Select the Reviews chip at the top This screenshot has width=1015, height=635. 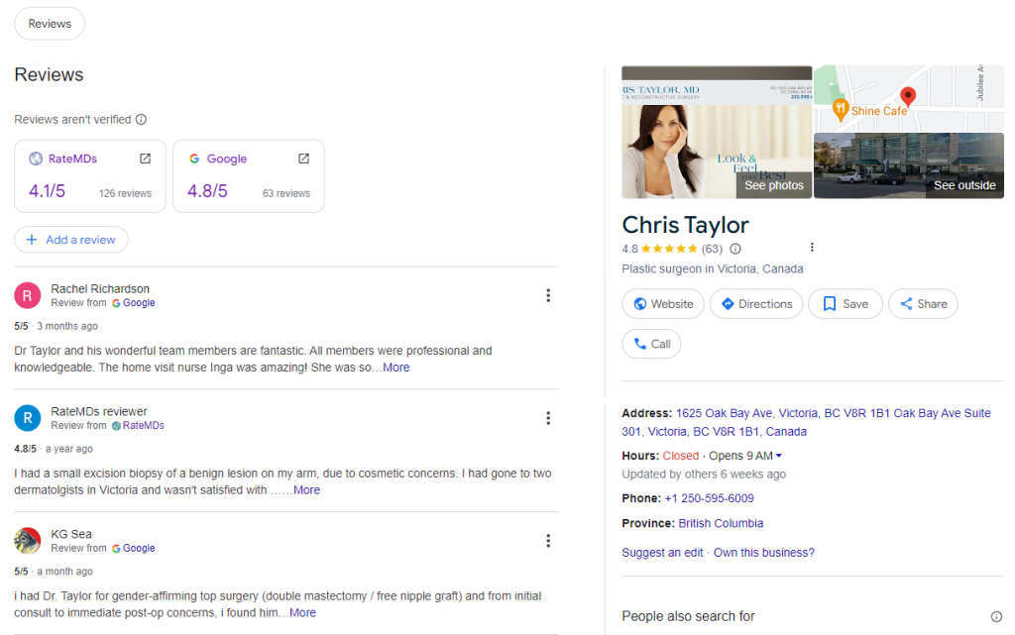coord(49,23)
